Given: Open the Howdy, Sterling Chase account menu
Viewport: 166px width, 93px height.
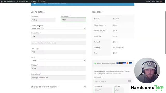Looking at the screenshot, I should coord(154,2).
